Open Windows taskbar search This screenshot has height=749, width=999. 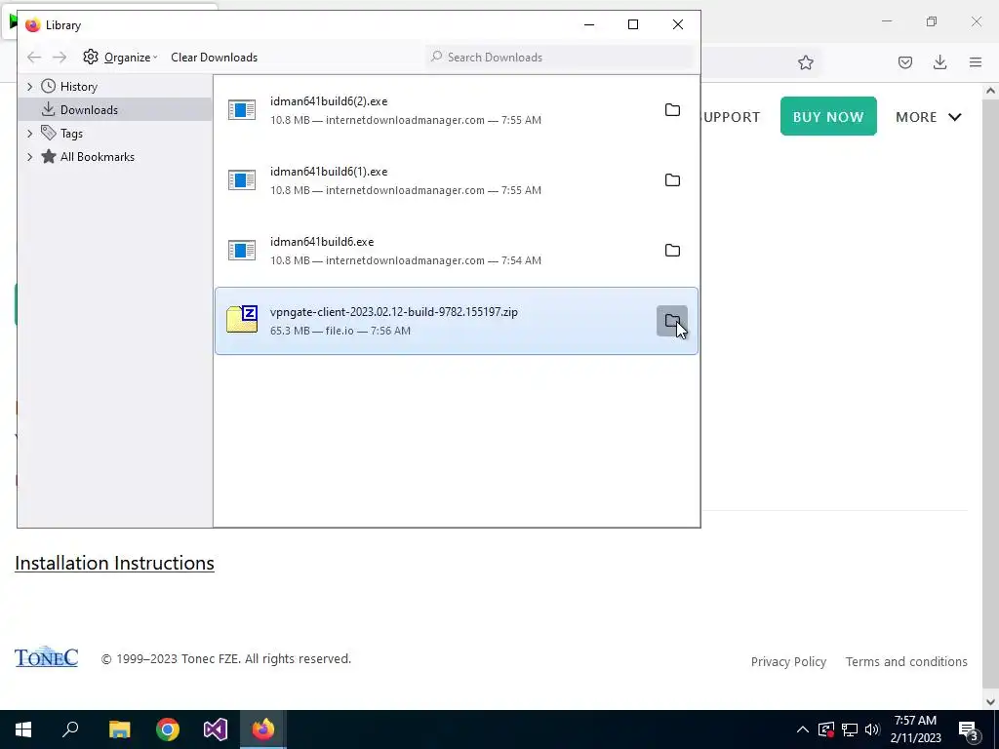pos(70,729)
